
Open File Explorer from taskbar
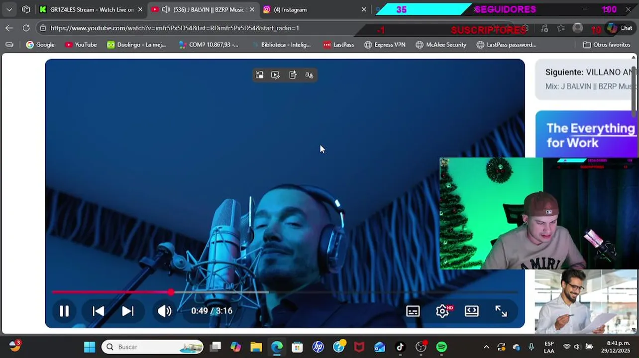[x=256, y=347]
